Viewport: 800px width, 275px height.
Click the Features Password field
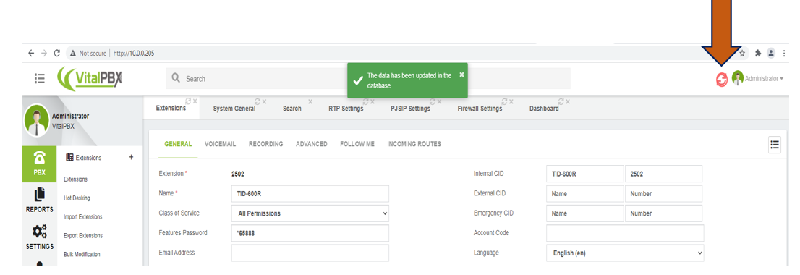click(310, 233)
